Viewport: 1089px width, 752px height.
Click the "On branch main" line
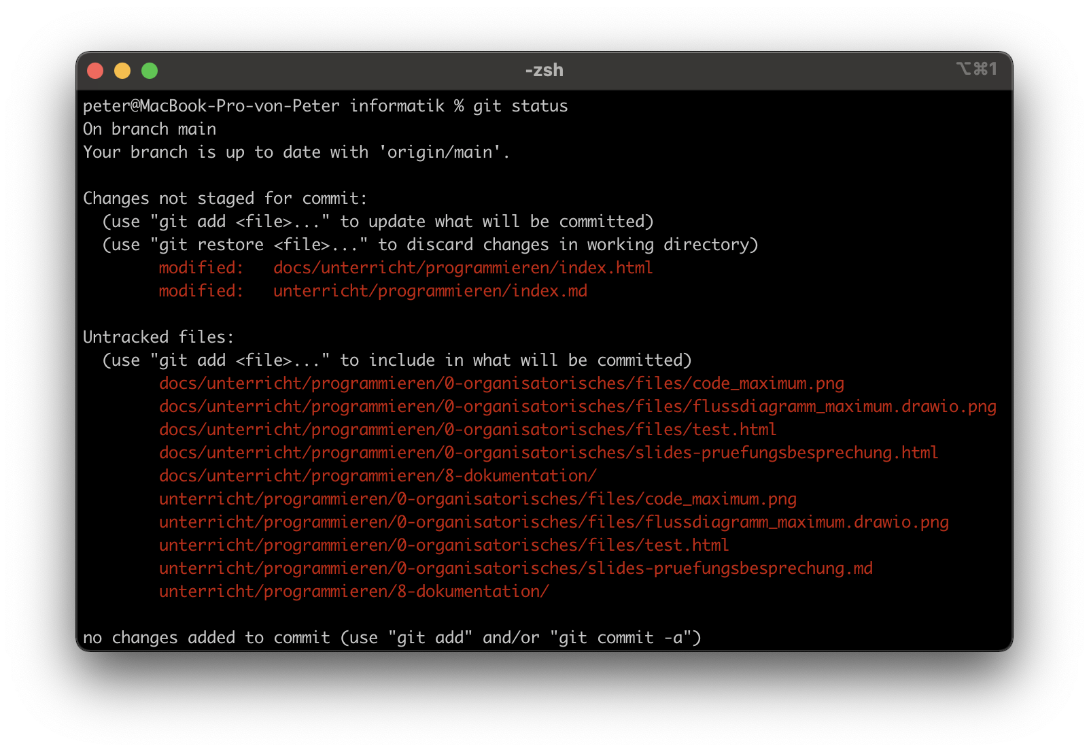click(150, 129)
